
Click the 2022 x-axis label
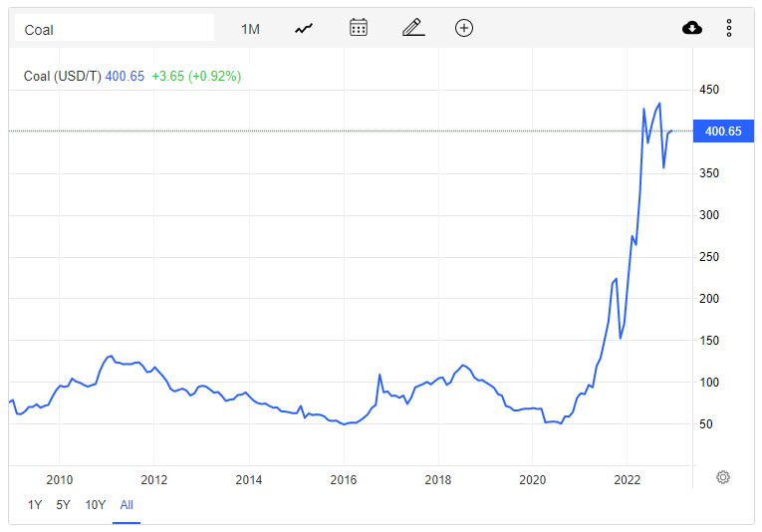[628, 480]
